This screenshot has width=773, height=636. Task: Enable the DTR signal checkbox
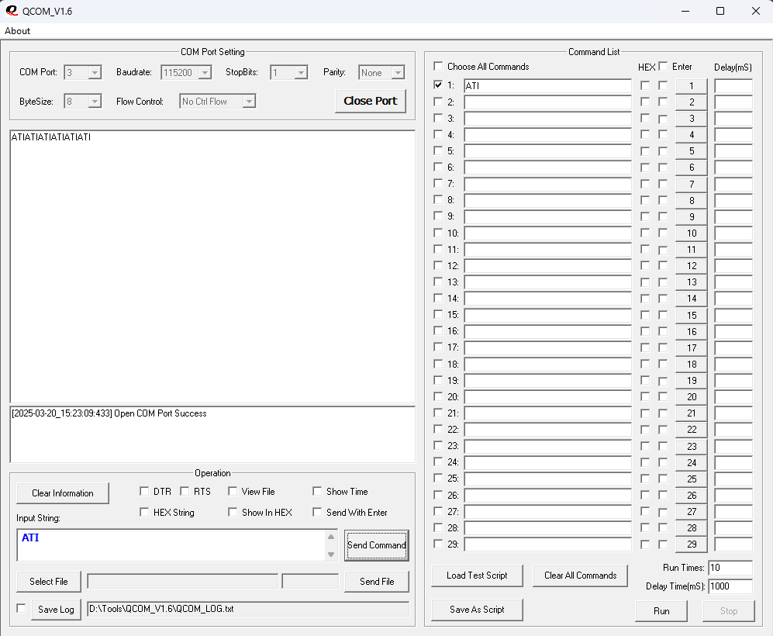[x=144, y=491]
